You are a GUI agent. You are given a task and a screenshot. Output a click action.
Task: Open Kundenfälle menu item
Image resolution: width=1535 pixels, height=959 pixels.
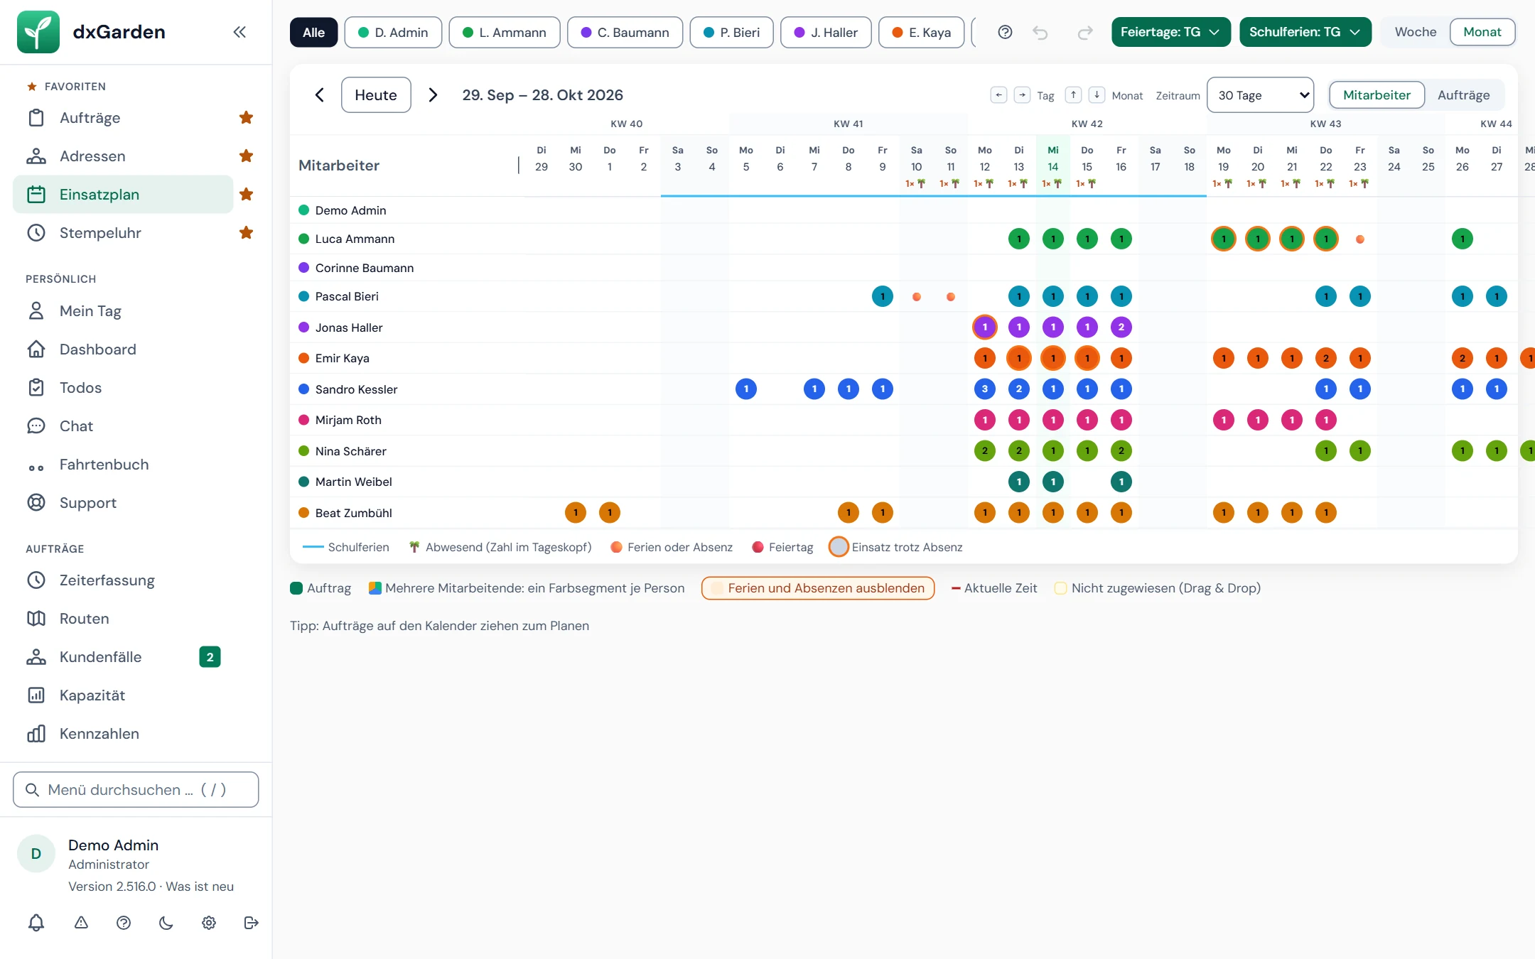click(123, 657)
